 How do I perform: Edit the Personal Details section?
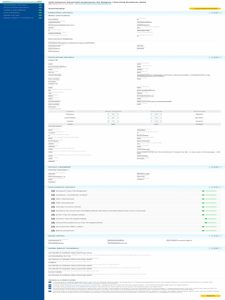215,13
